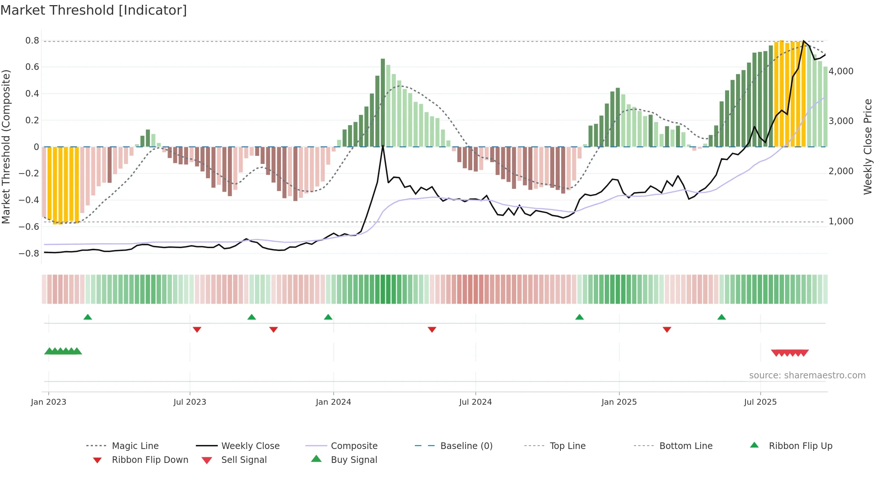Toggle the Top Line legend entry
The image size is (878, 494).
[x=555, y=446]
